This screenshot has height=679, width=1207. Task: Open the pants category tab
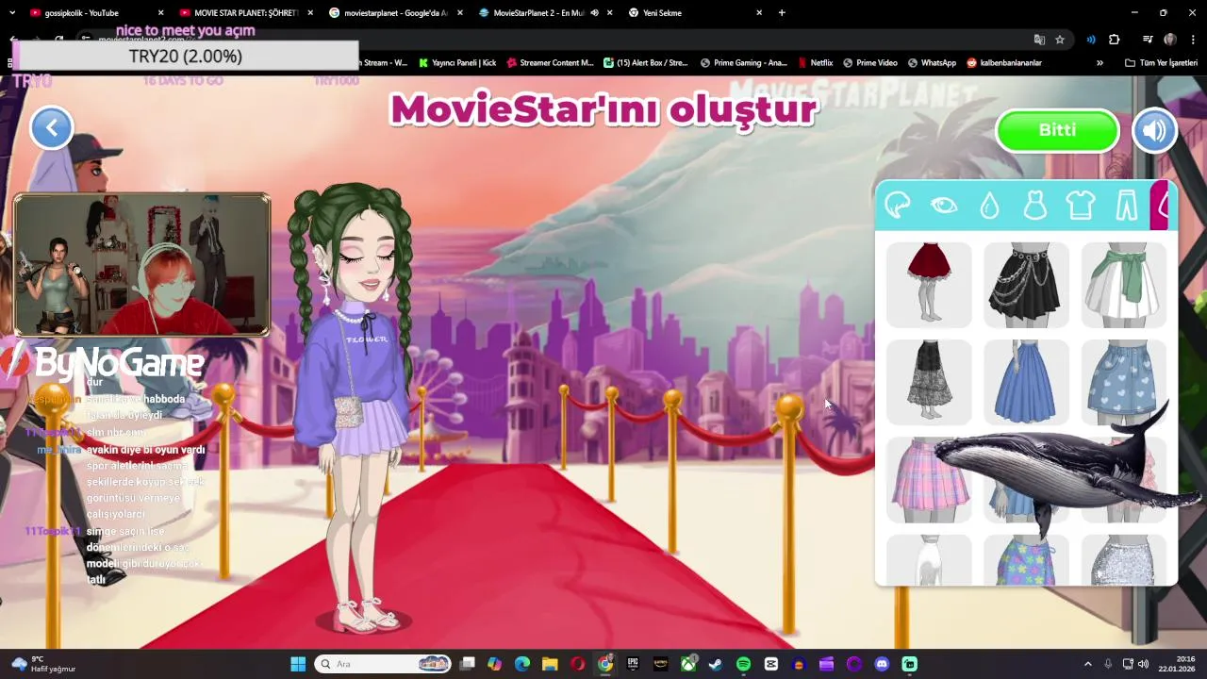click(1126, 205)
